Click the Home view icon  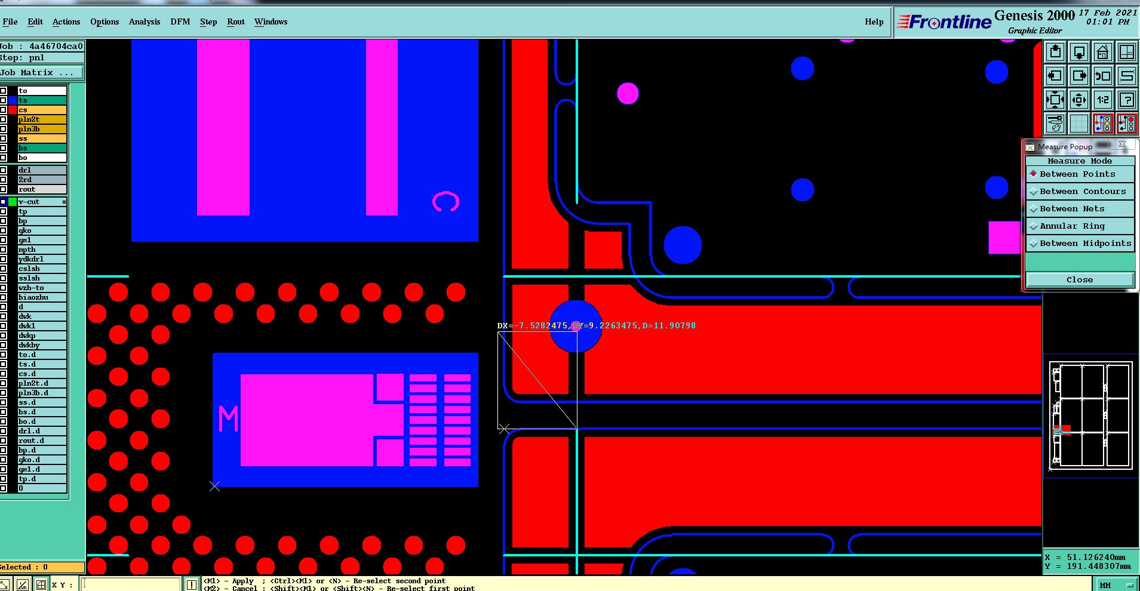point(1103,52)
